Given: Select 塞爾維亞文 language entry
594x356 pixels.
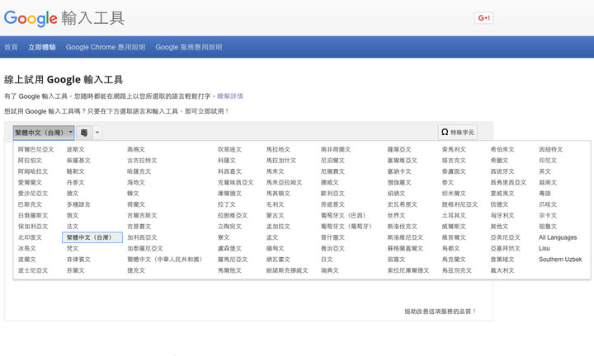Looking at the screenshot, I should tap(403, 161).
